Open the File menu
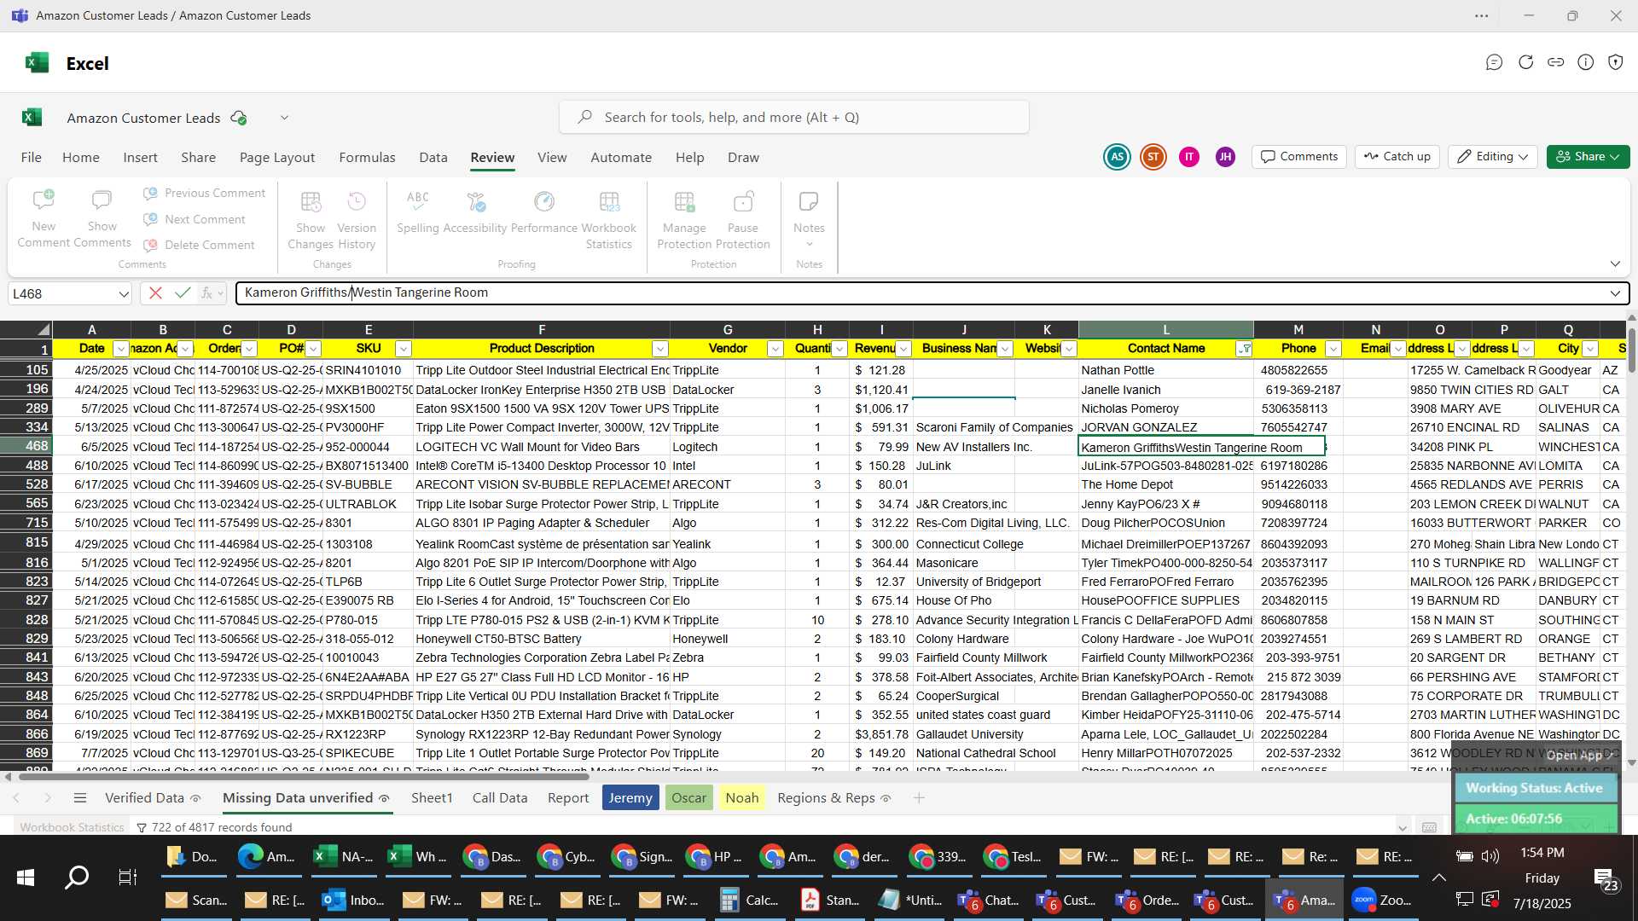The height and width of the screenshot is (921, 1638). pos(31,158)
